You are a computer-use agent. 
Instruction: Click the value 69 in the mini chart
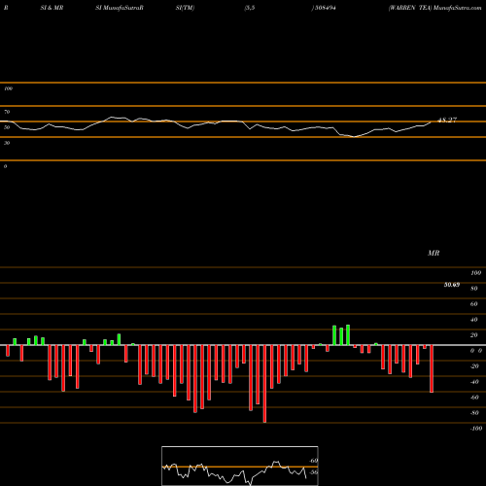pyautogui.click(x=314, y=461)
